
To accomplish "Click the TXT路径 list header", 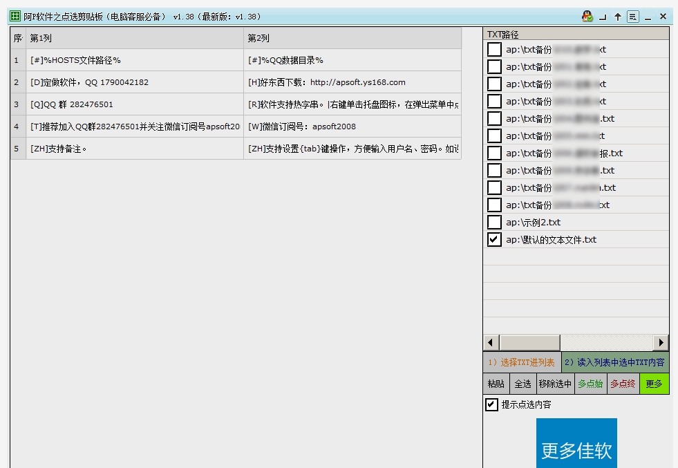I will pos(576,34).
